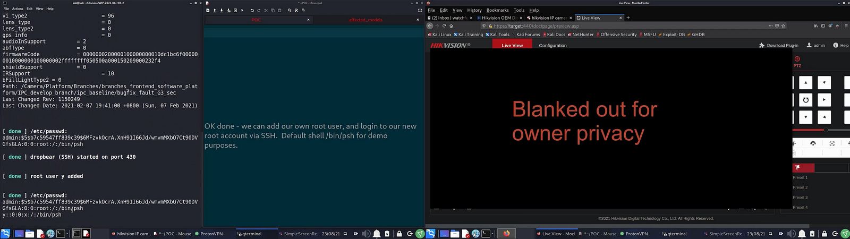Tilt camera down with PTZ down arrow
The height and width of the screenshot is (239, 850).
[x=806, y=117]
